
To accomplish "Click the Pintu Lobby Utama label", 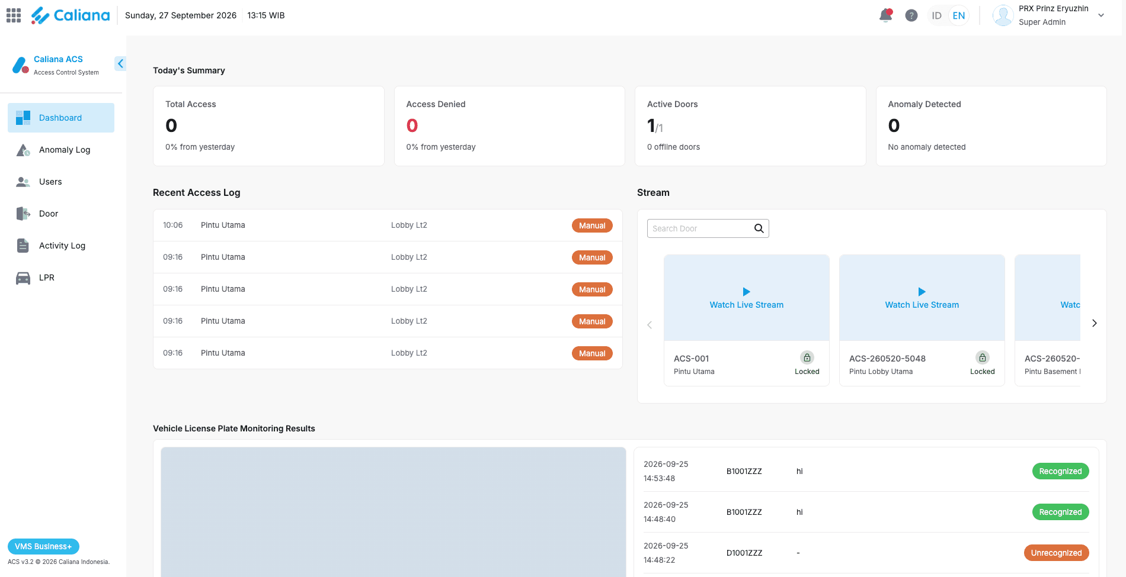I will tap(881, 372).
